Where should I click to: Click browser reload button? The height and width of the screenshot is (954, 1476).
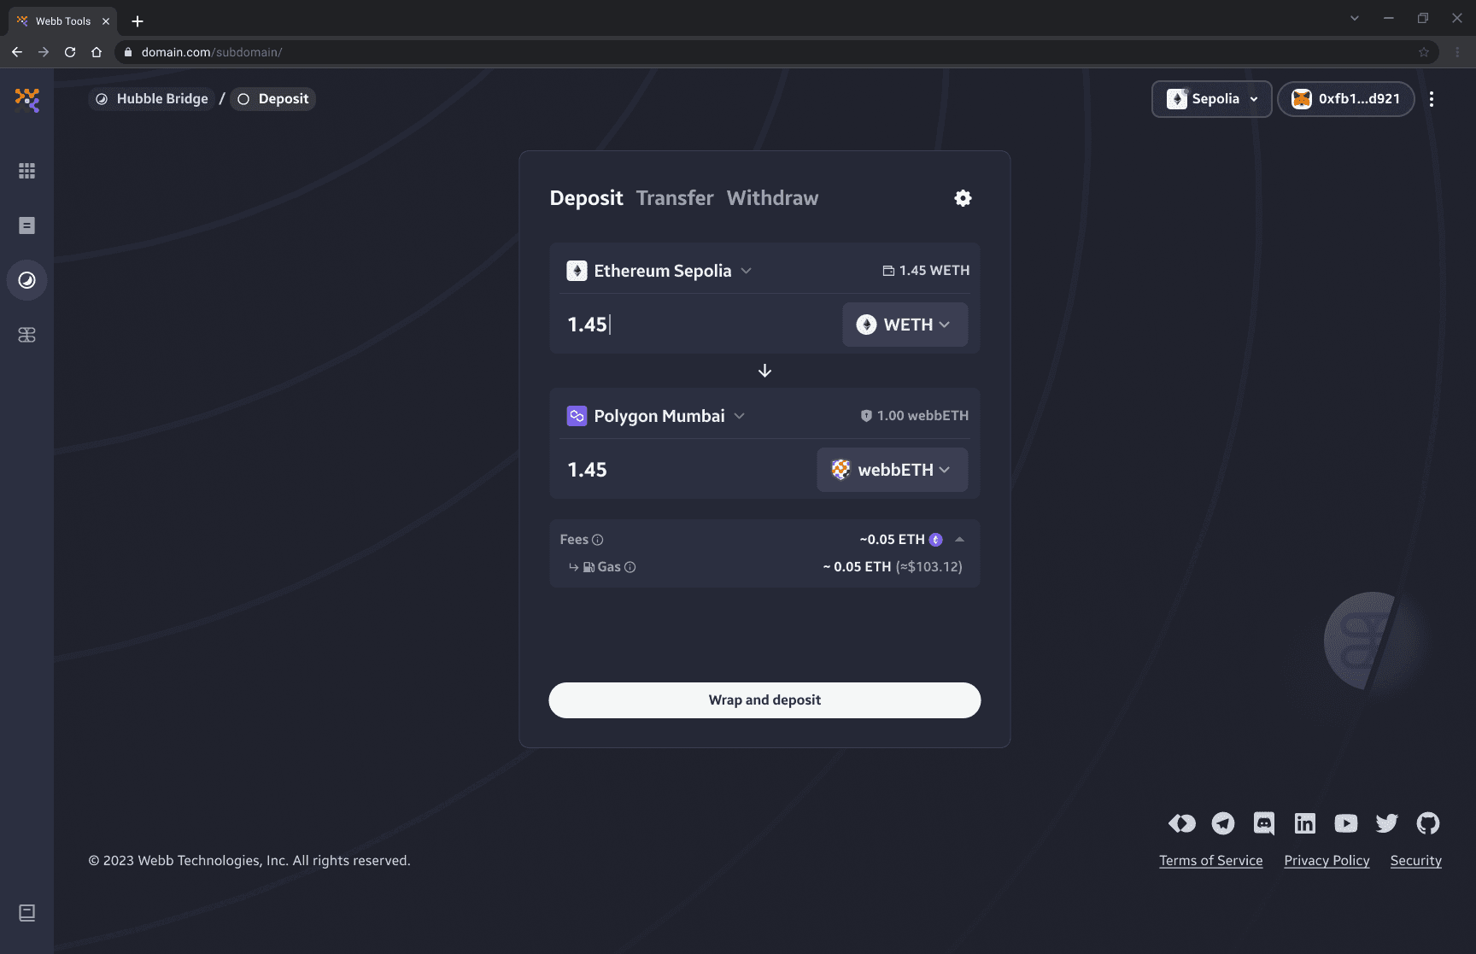[x=70, y=52]
